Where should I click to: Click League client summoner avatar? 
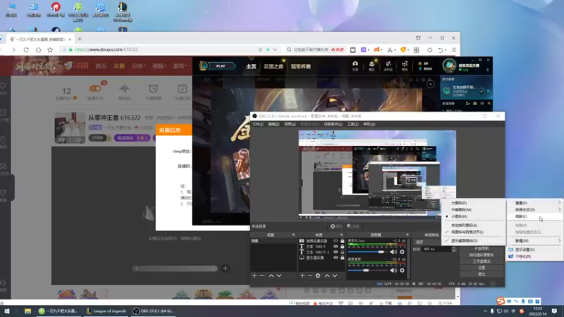(449, 66)
